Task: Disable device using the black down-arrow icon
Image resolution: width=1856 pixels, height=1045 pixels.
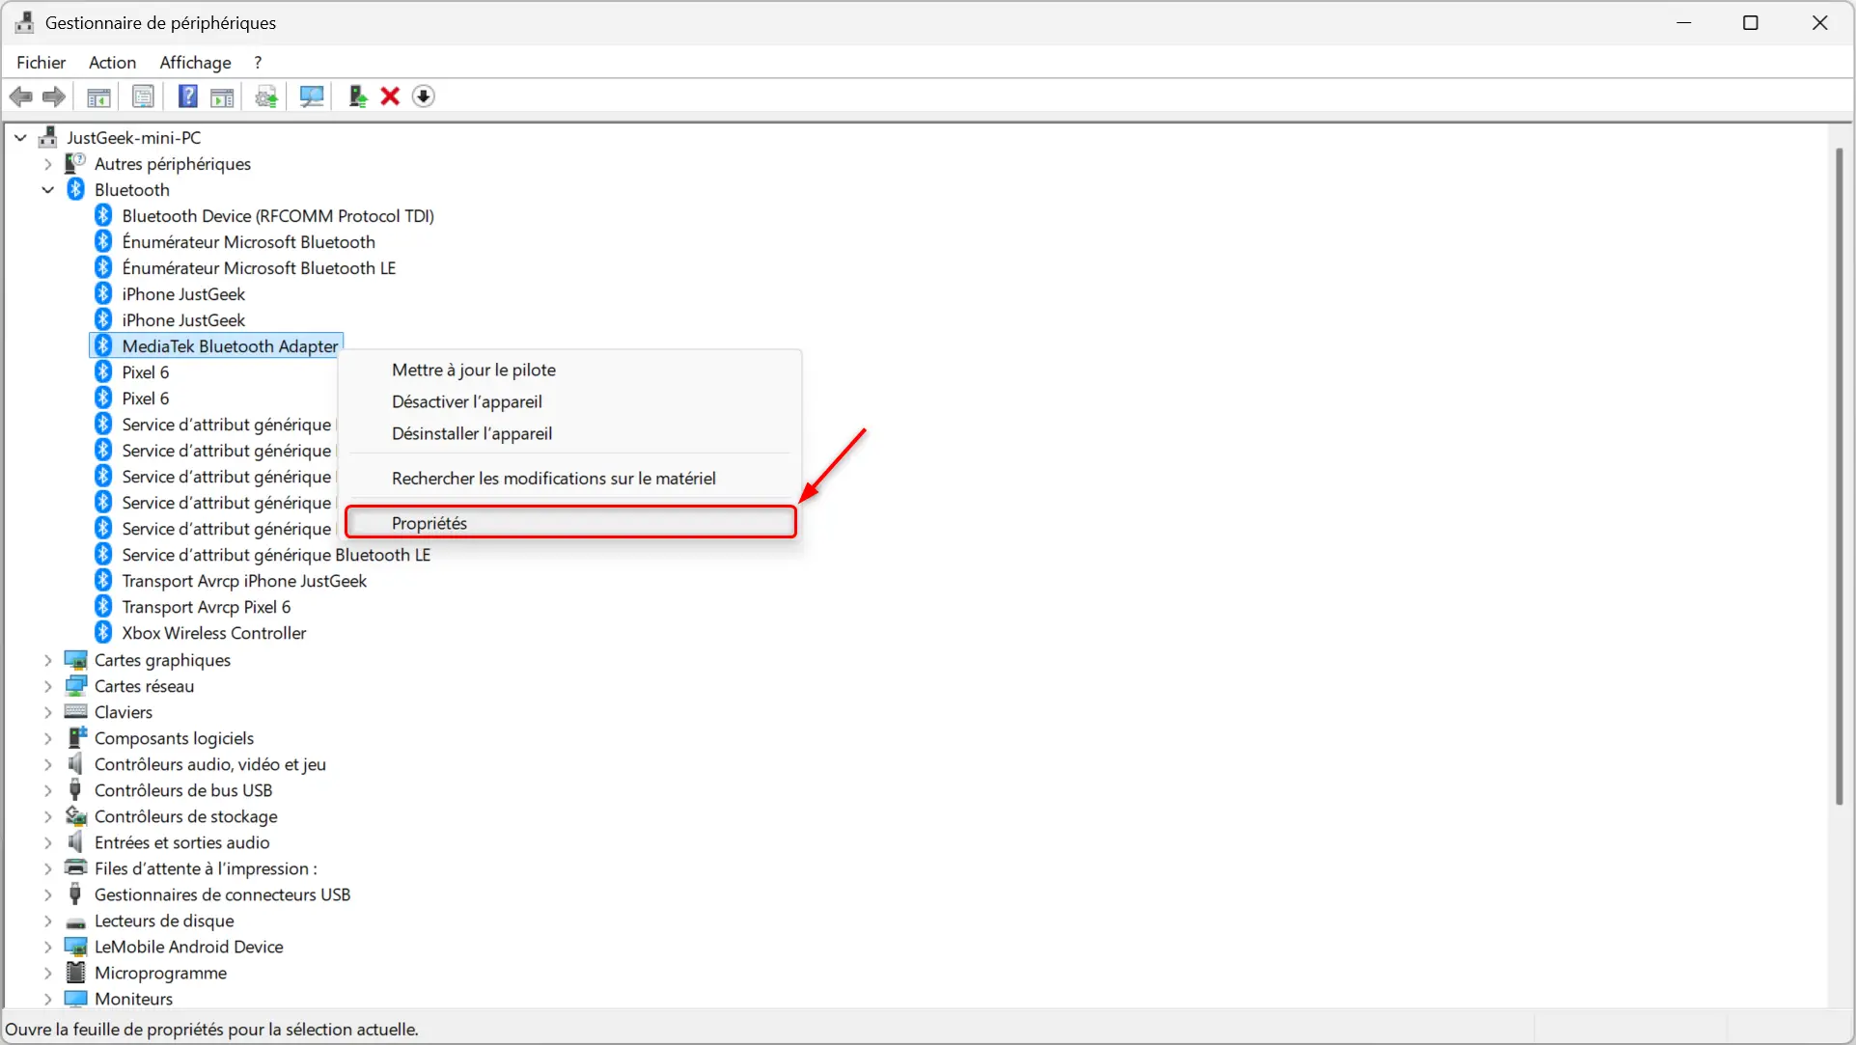Action: pos(423,96)
